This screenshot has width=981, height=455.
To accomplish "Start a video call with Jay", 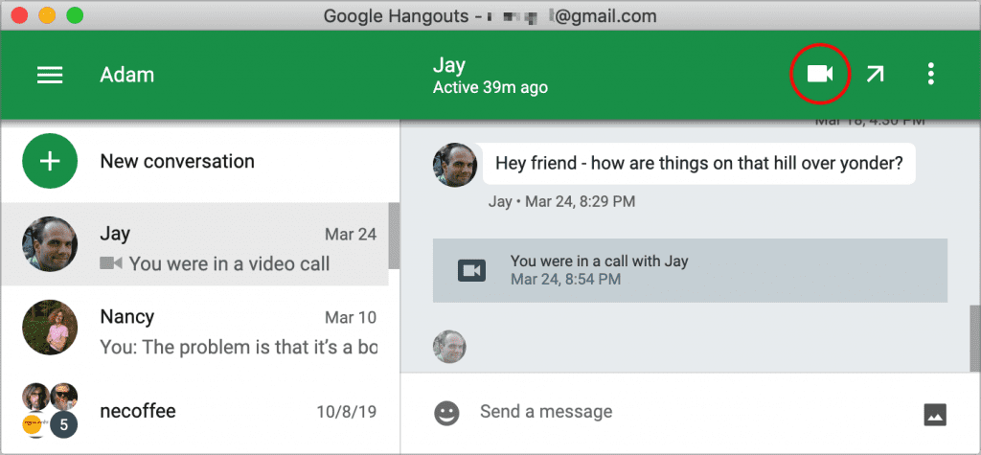I will click(820, 74).
